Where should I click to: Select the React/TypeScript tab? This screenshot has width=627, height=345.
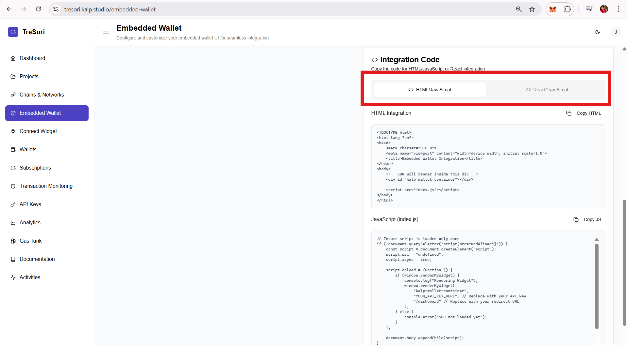point(547,90)
